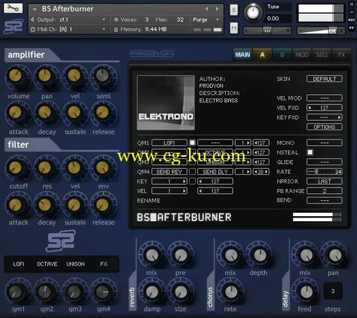Click the snapshot info icon beside Output
357x318 pixels.
pos(33,20)
